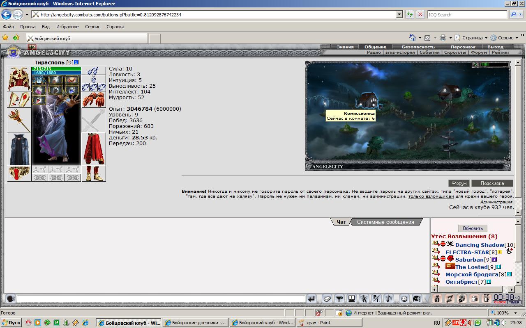Click the eraser clear chat icon
The height and width of the screenshot is (328, 526).
coord(326,299)
